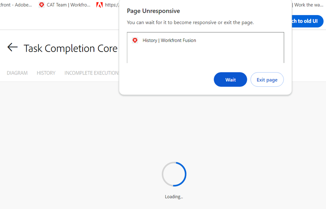Click the Adobe logo favicon on the https tab
This screenshot has height=209, width=326.
point(100,5)
